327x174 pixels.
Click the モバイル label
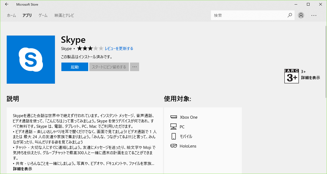point(186,136)
